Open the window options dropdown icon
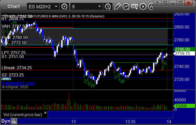196x125 pixels. click(x=165, y=3)
